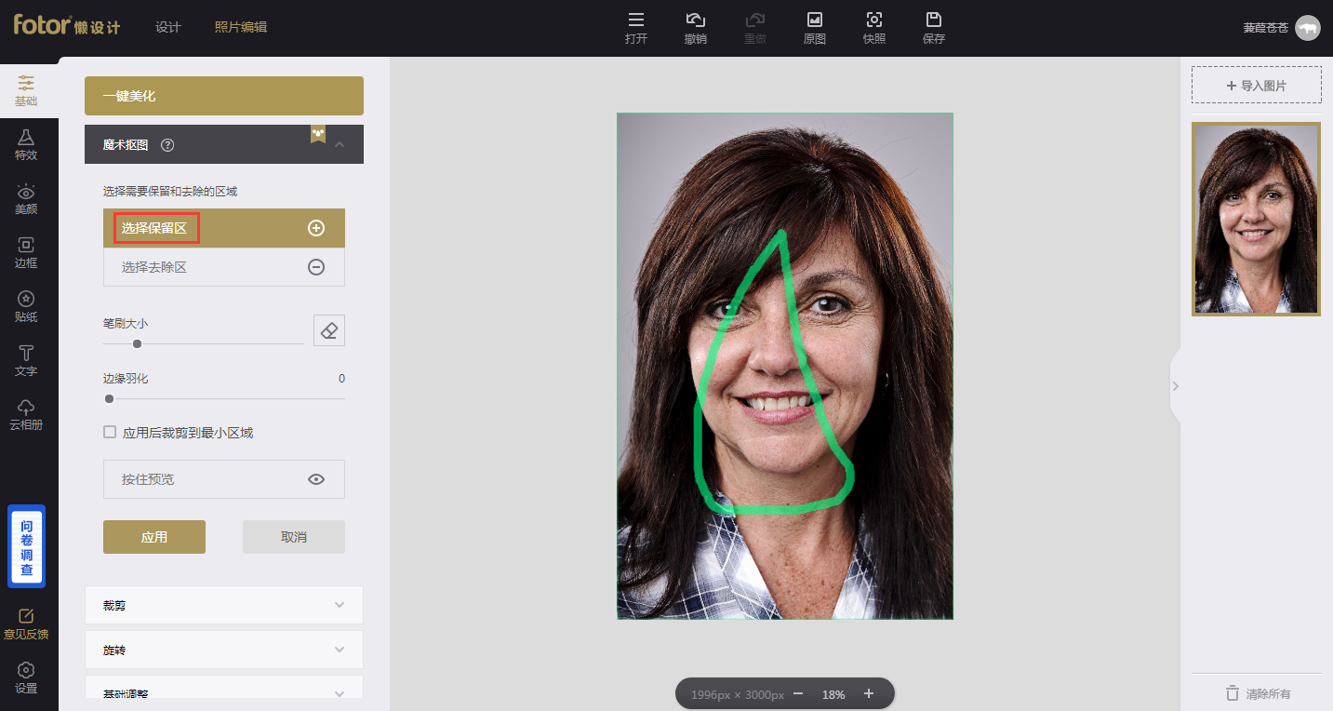Viewport: 1333px width, 711px height.
Task: Collapse the 魔术抠图 section
Action: [340, 144]
